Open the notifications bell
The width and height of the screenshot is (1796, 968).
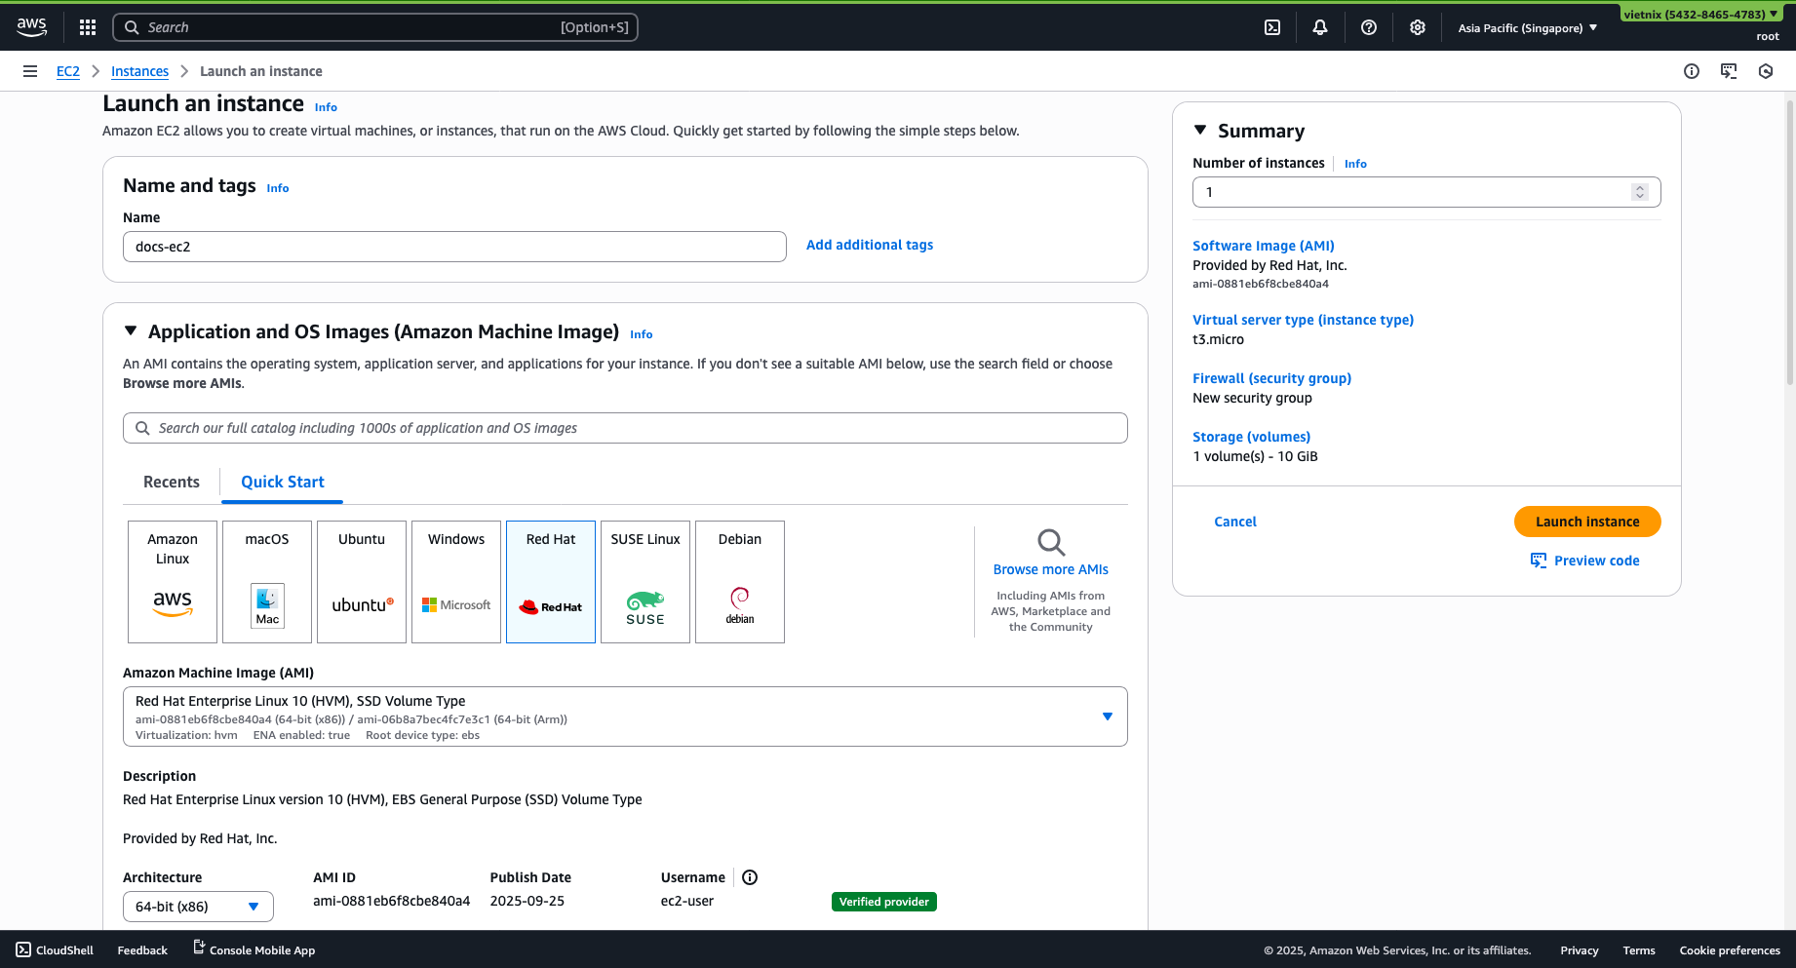[1320, 27]
